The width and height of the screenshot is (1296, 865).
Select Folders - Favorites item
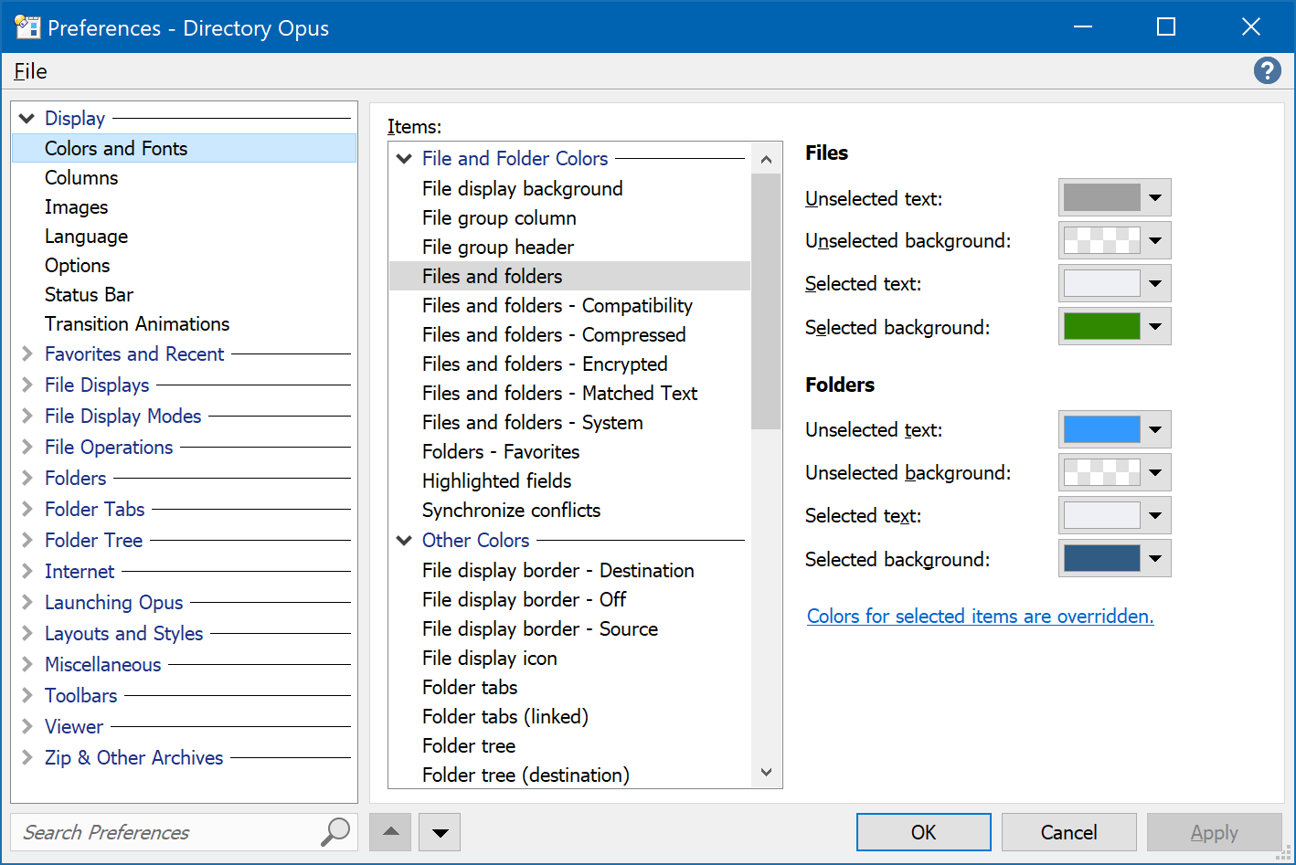[569, 451]
